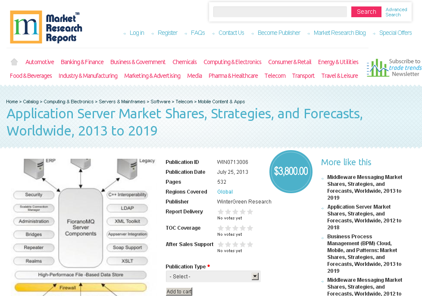Rate After Sales Support with first star

click(221, 244)
